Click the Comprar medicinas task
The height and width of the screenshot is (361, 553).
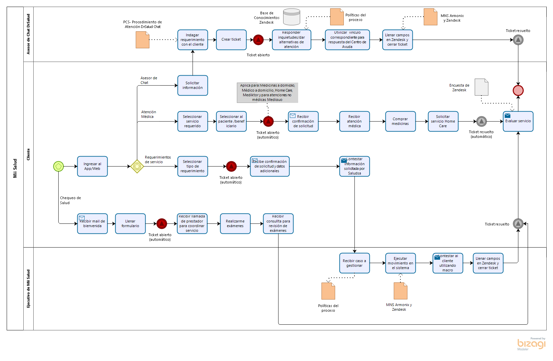(400, 121)
